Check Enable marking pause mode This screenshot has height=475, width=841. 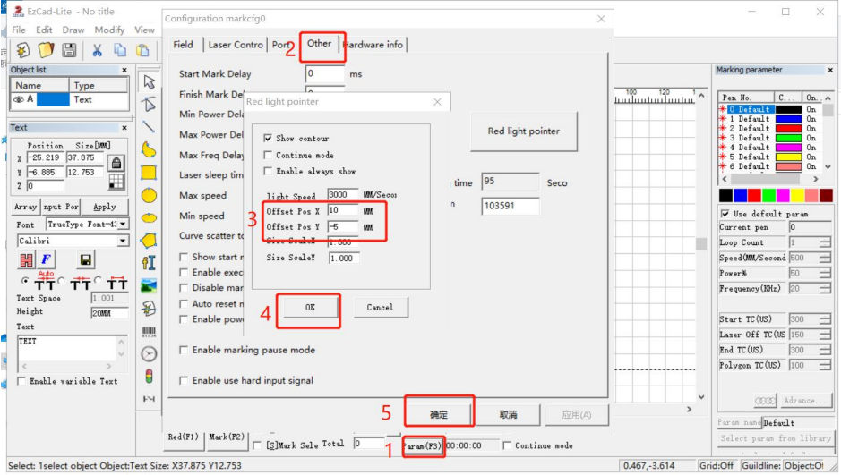coord(185,350)
